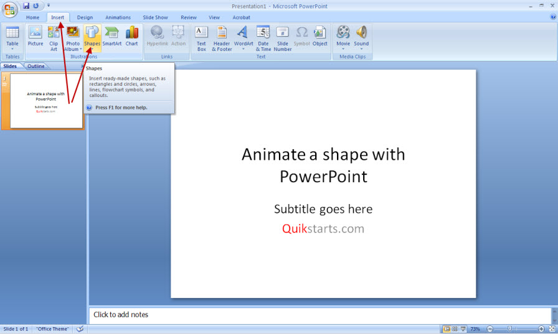Open the Slide Show ribbon tab
Screen dimensions: 558x334
click(155, 17)
